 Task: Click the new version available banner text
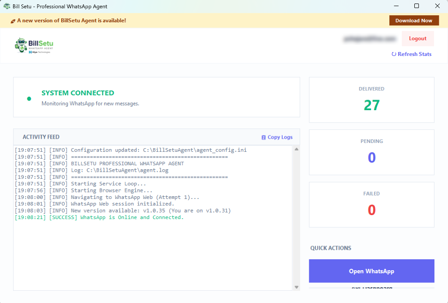(x=71, y=21)
